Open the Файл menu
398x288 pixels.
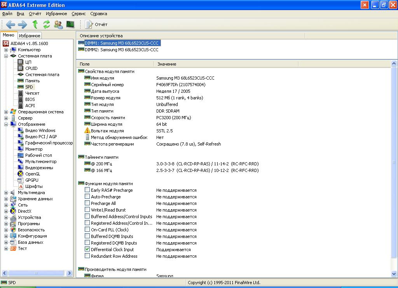point(7,14)
